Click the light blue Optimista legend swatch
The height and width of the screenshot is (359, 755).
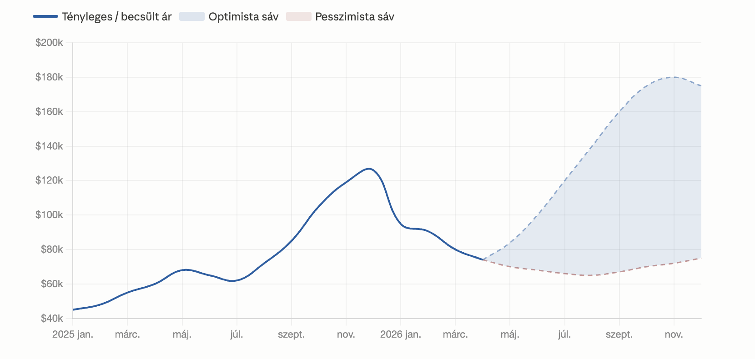[191, 17]
